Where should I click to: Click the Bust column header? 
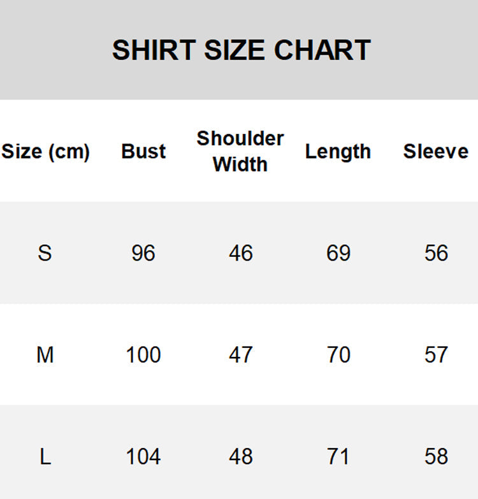click(x=143, y=152)
